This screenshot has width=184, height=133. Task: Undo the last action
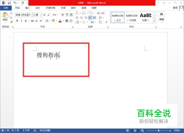click(15, 3)
